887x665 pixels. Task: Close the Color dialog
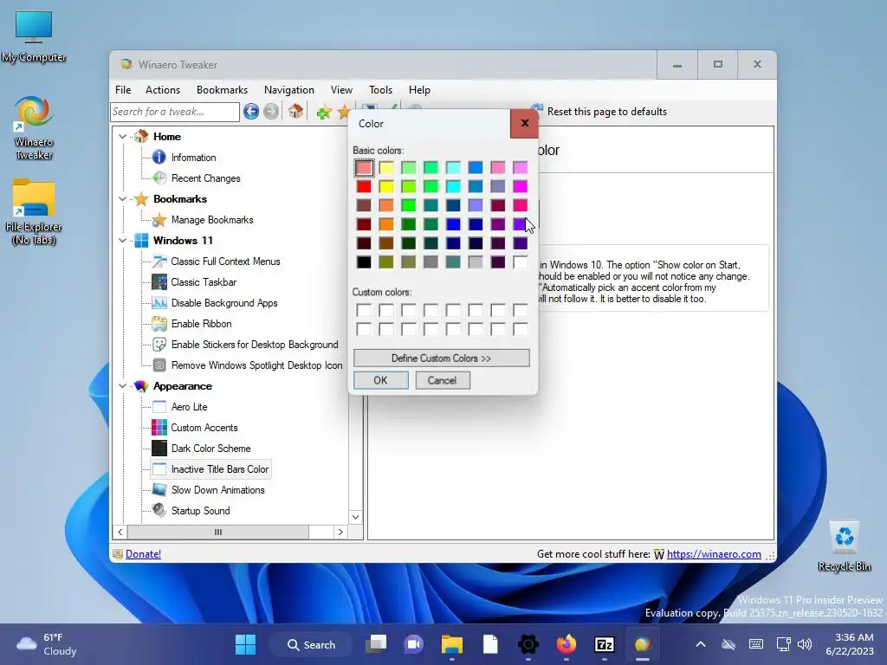[524, 123]
